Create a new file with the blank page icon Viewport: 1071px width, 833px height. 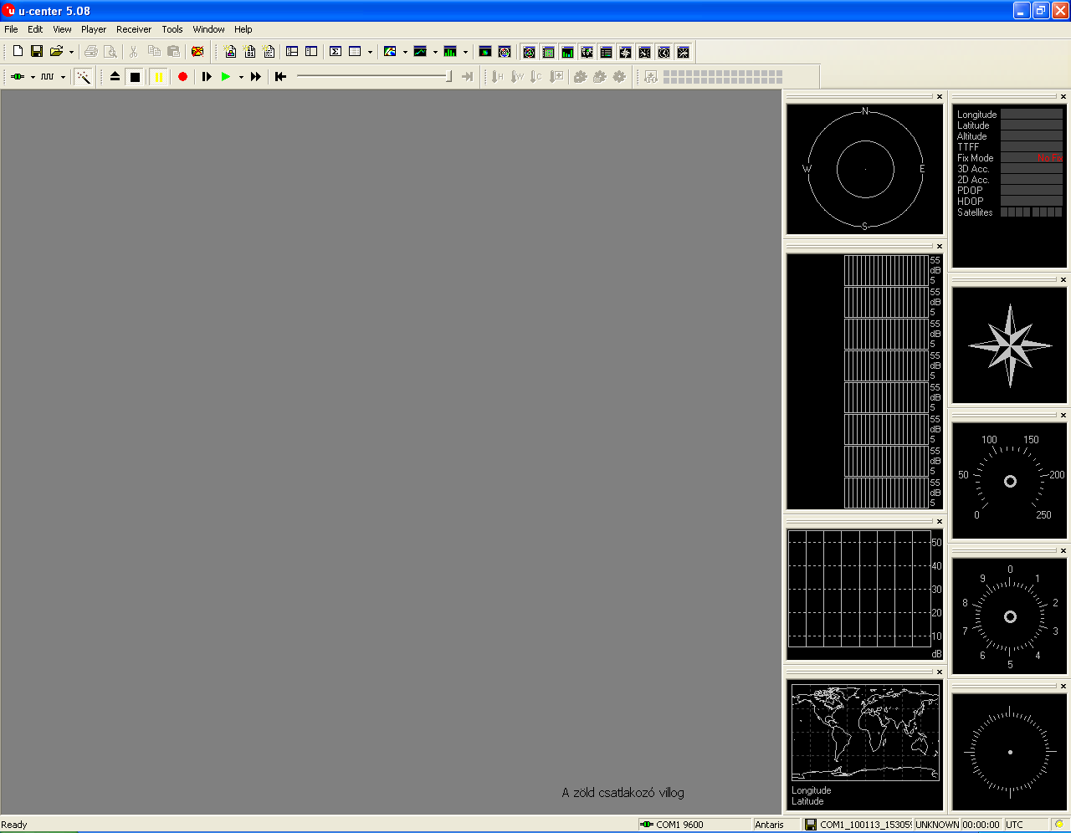pos(18,52)
